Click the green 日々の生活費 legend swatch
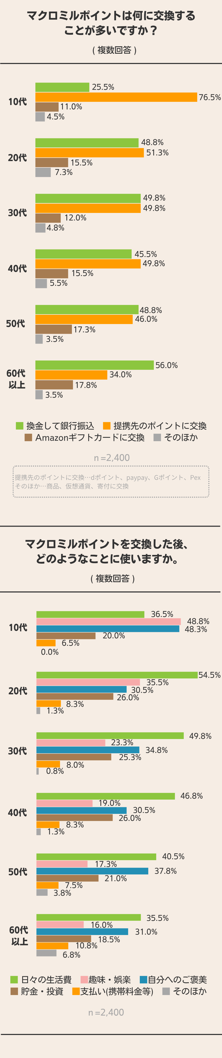 click(x=14, y=979)
